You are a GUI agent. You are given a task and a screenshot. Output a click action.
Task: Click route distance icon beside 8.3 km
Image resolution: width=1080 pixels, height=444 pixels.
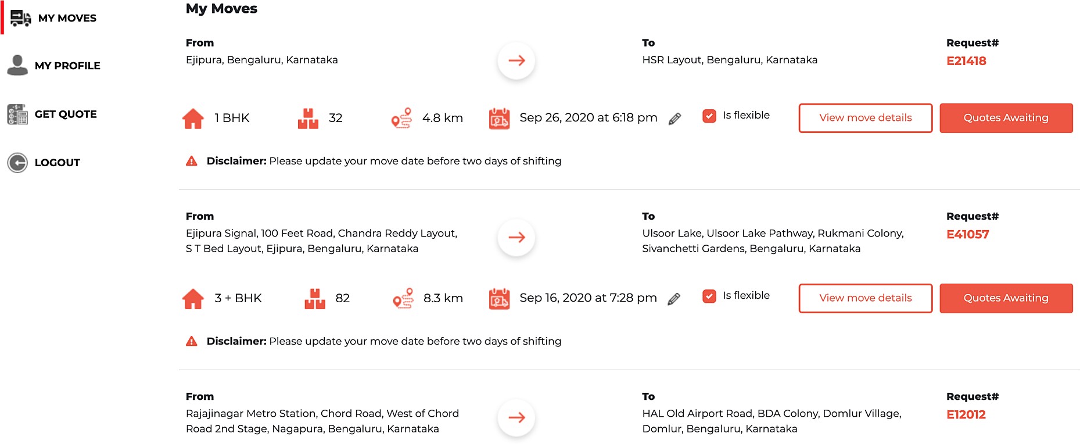(403, 299)
